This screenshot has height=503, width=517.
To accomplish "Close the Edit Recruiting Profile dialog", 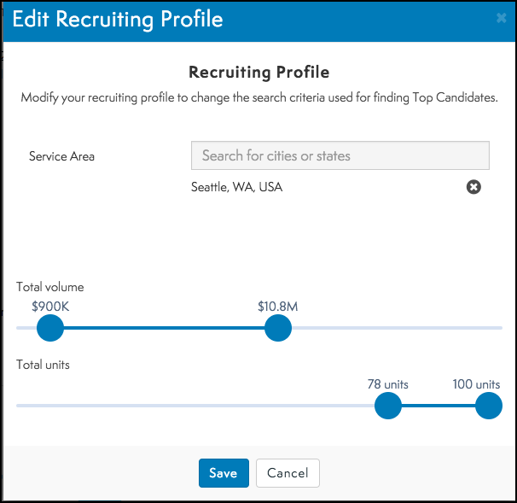I will [501, 18].
